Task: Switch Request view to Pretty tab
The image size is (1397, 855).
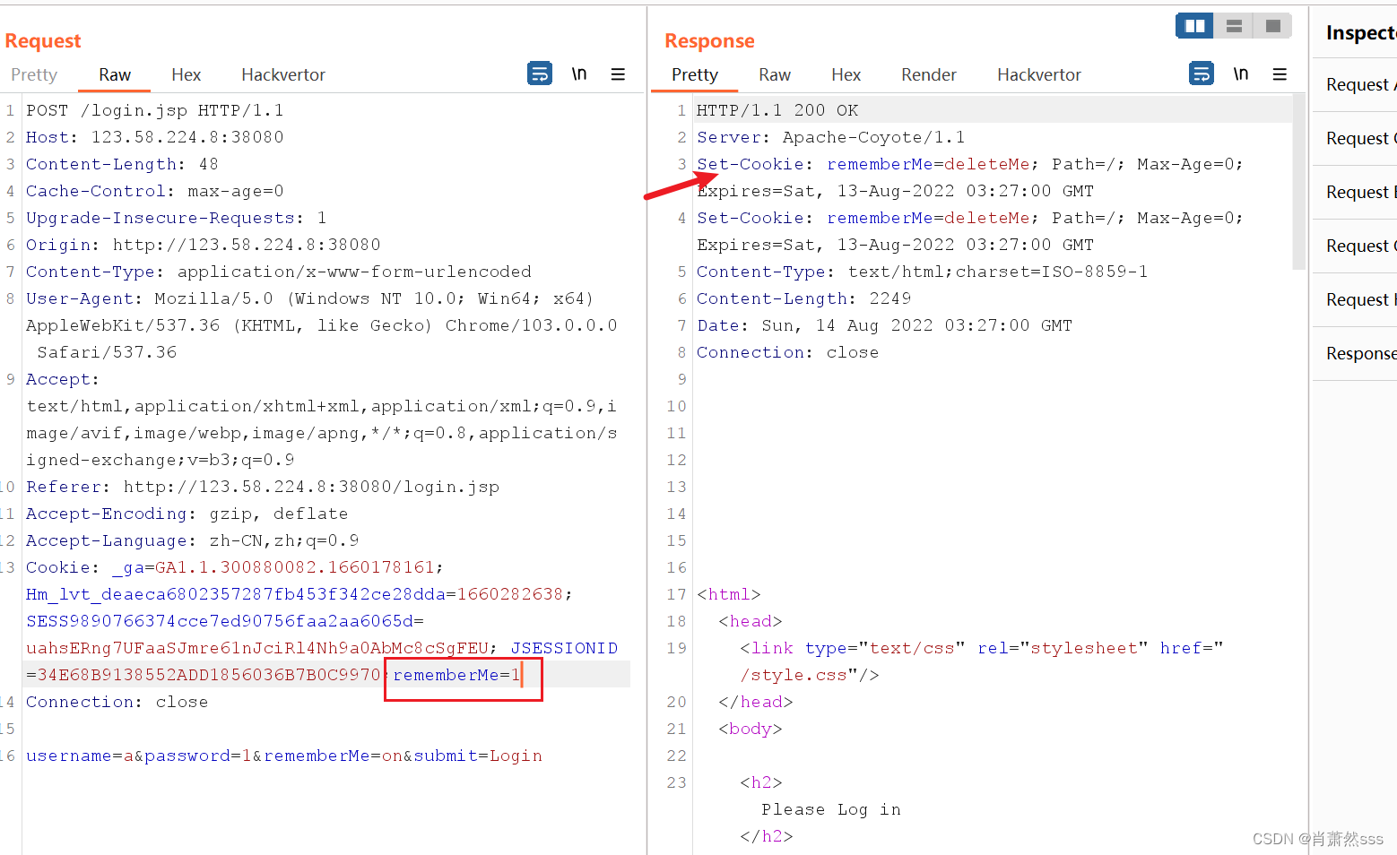Action: 34,75
